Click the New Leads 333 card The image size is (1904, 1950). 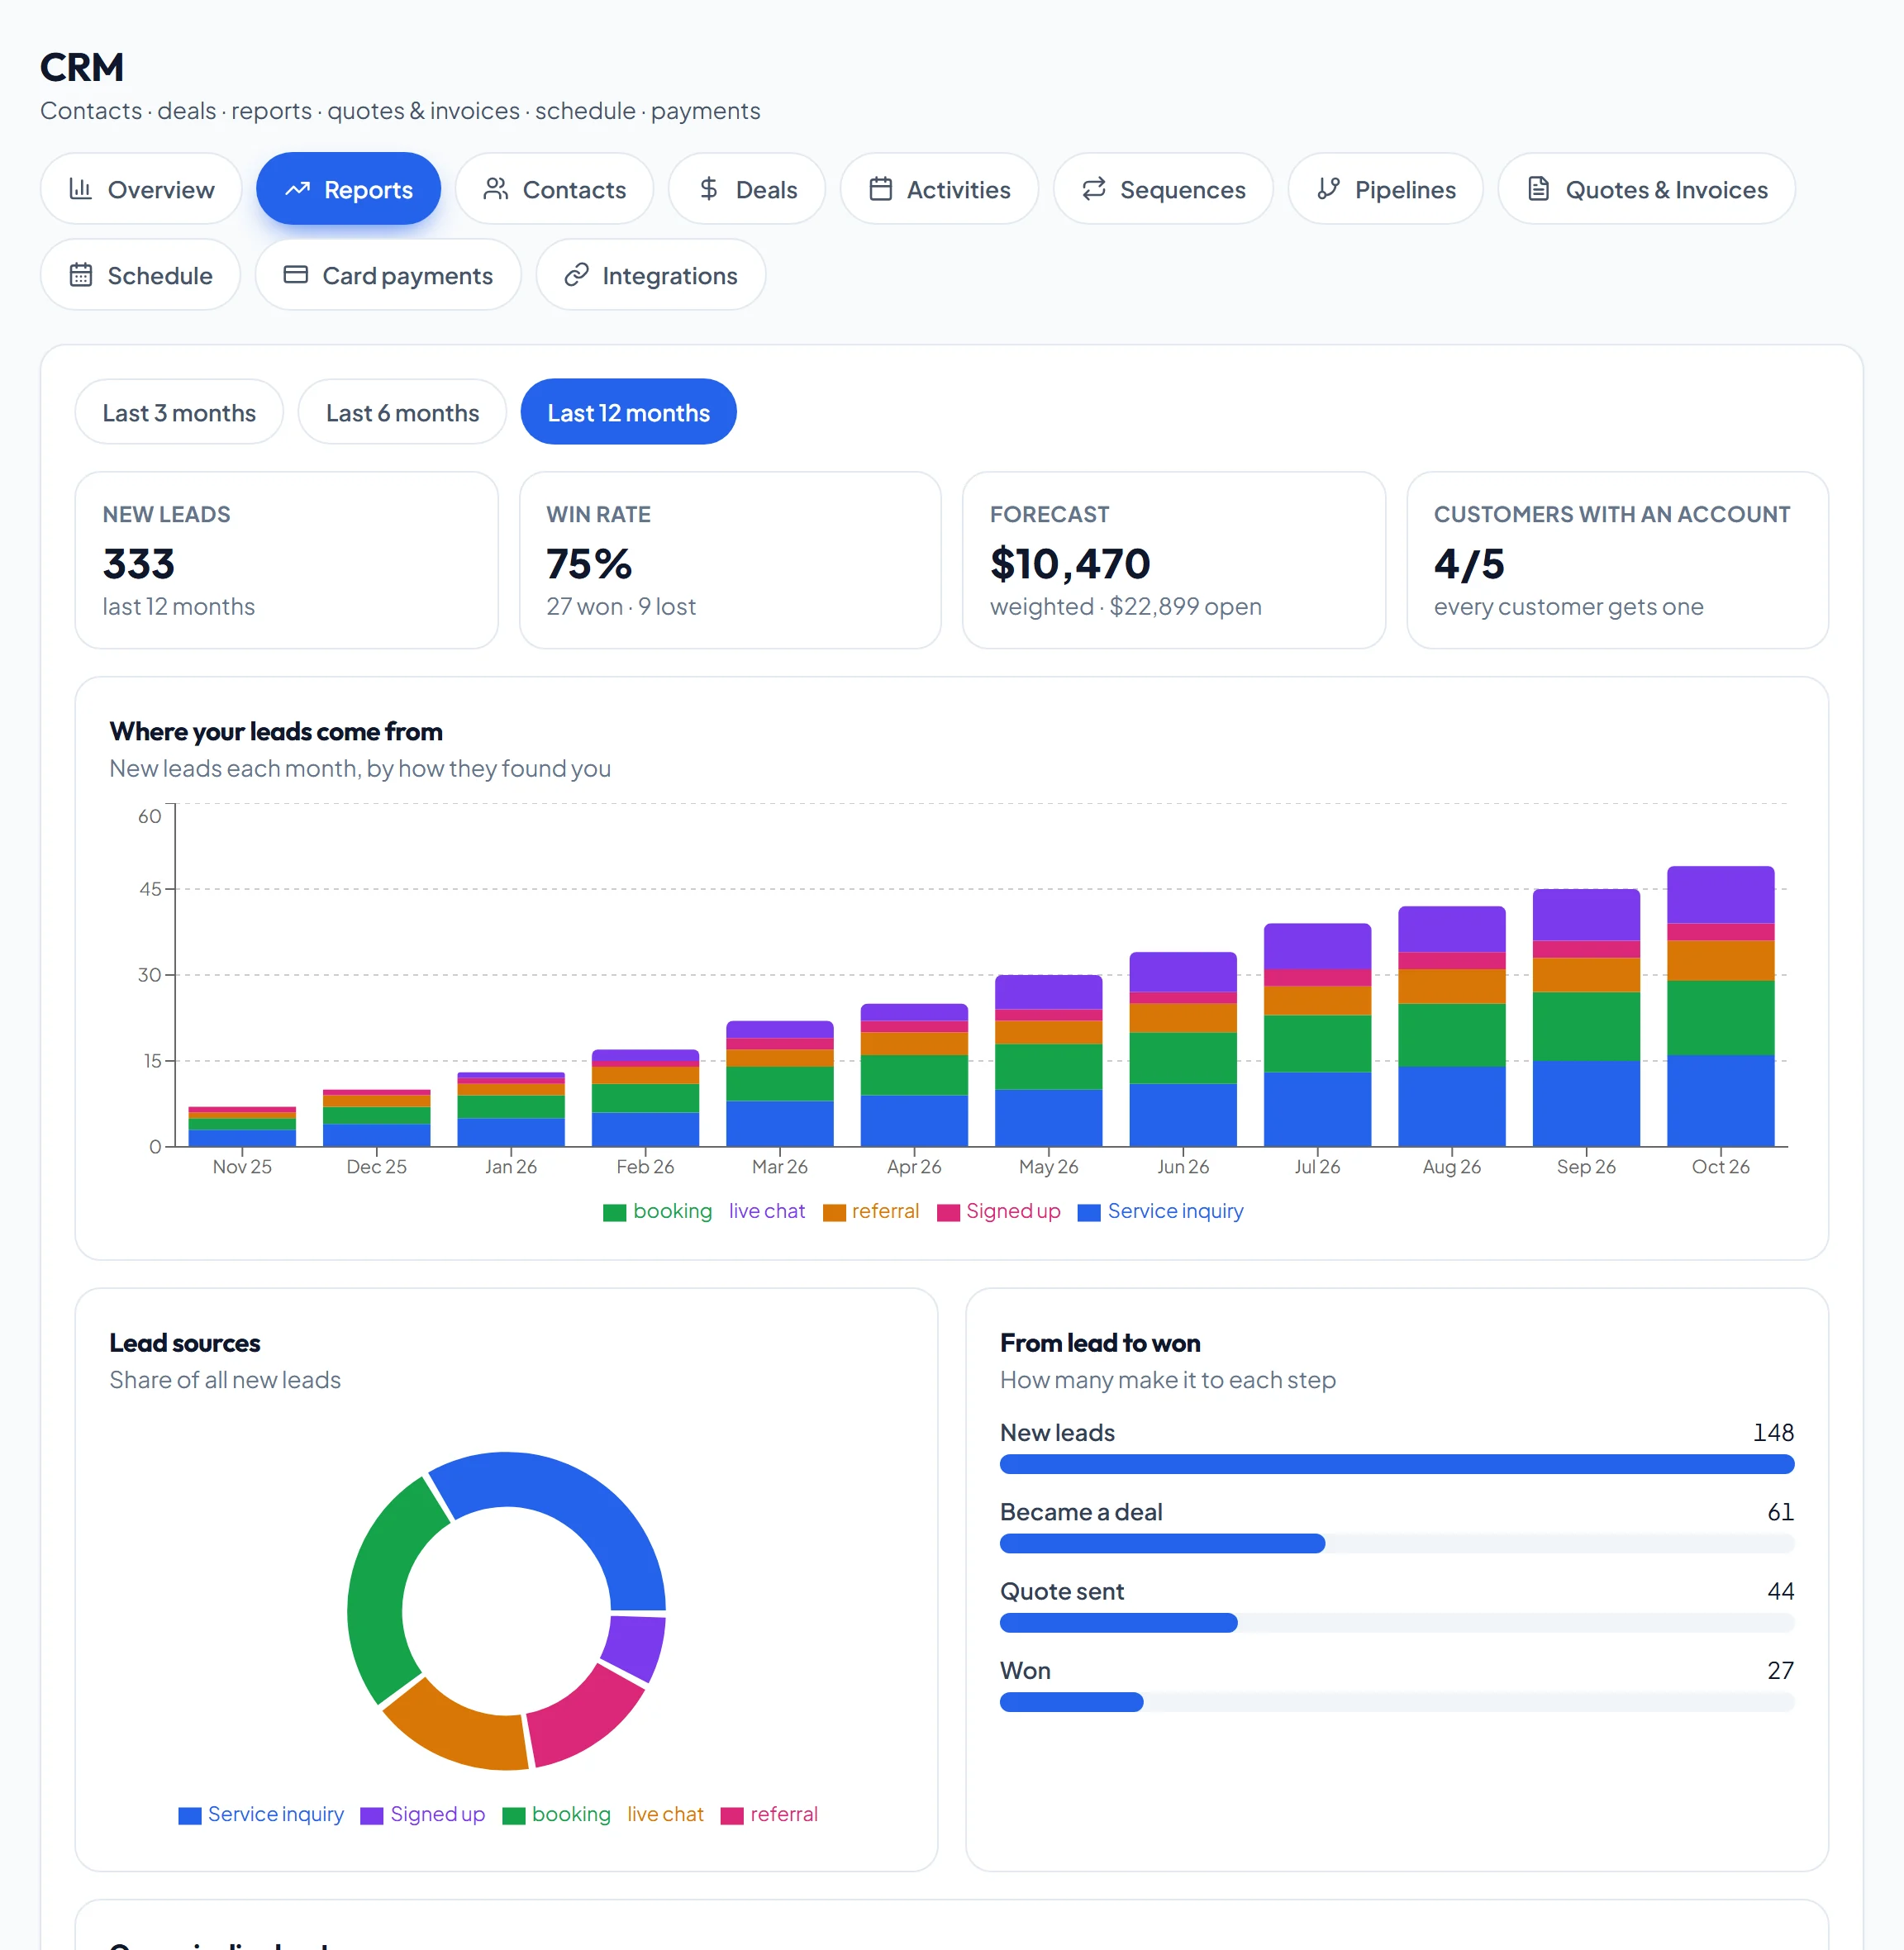(x=287, y=561)
